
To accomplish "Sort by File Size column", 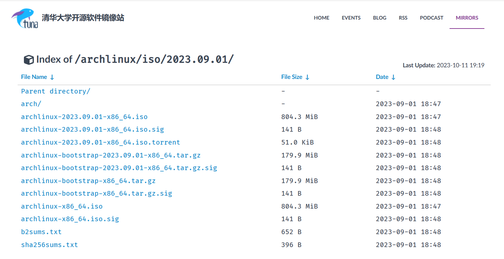I will pos(295,77).
